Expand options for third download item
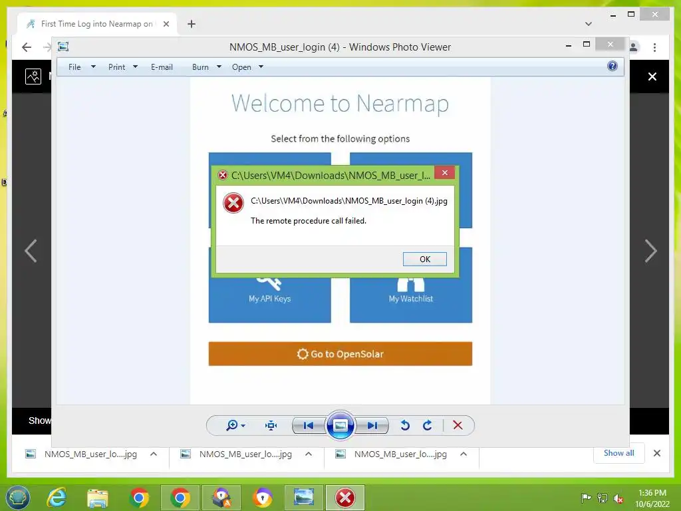The image size is (681, 511). tap(464, 454)
